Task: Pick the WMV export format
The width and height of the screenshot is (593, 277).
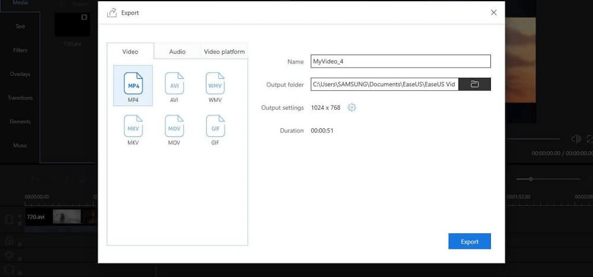Action: click(x=215, y=85)
